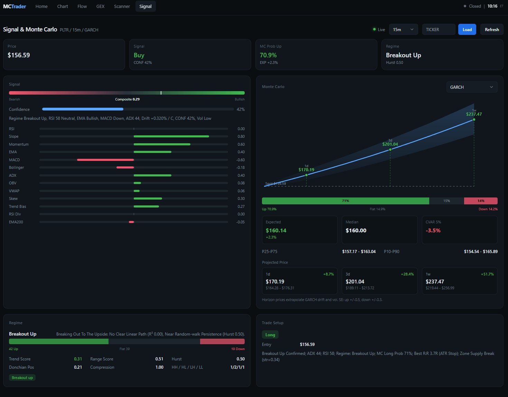
Task: Select the 3d marker on Monte Carlo chart
Action: [390, 149]
